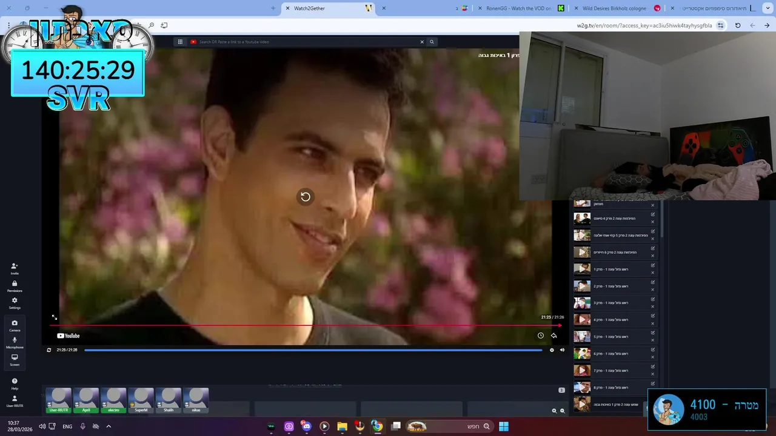Focus the Search or paste link field
The height and width of the screenshot is (436, 776).
pos(308,42)
